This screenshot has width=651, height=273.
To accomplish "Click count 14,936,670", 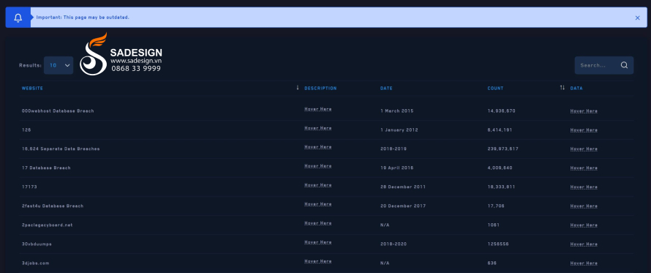I will click(502, 111).
